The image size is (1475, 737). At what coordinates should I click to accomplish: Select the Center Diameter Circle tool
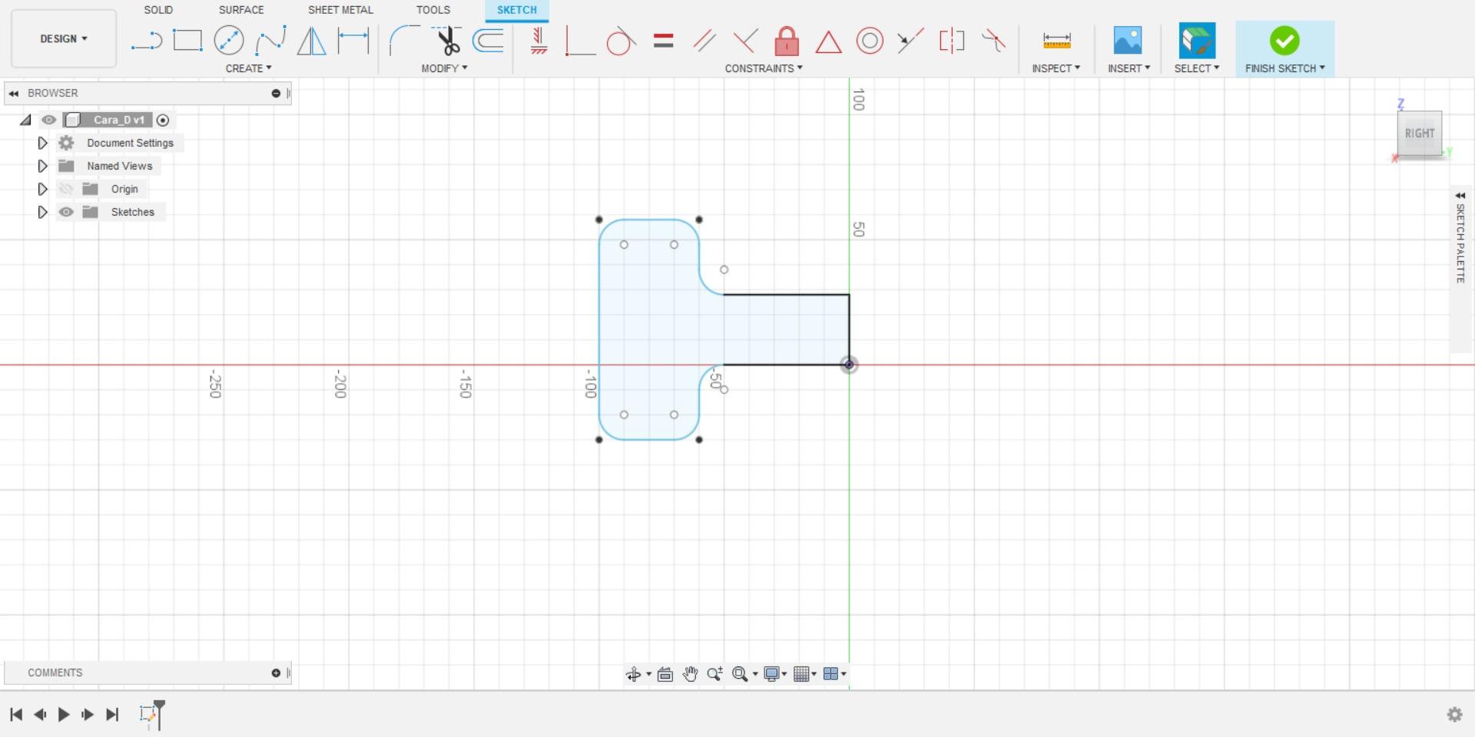tap(229, 40)
